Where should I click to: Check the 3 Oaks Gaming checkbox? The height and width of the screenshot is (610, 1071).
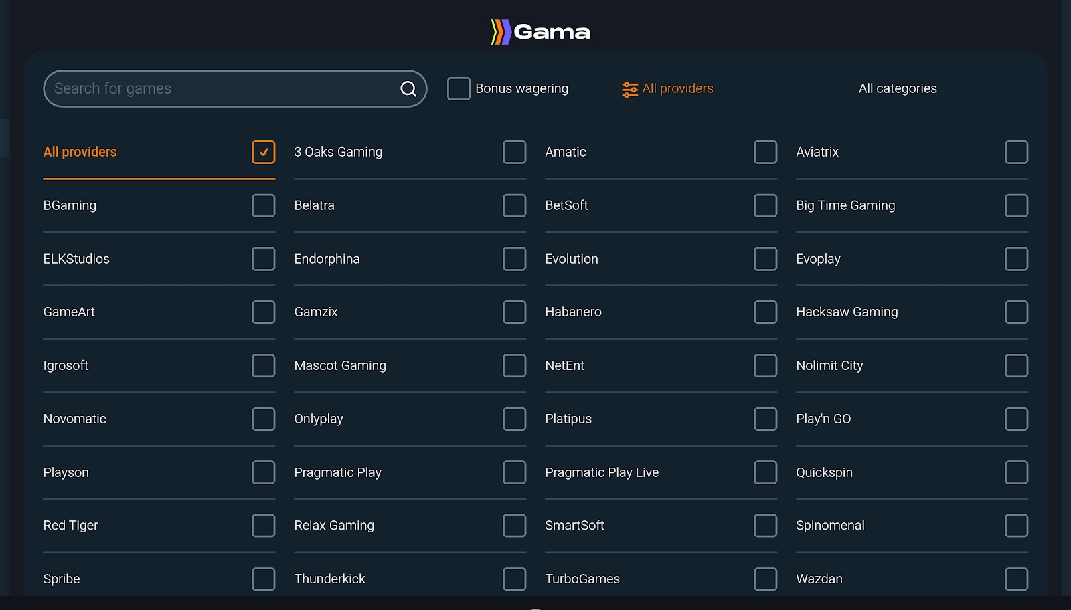coord(515,152)
